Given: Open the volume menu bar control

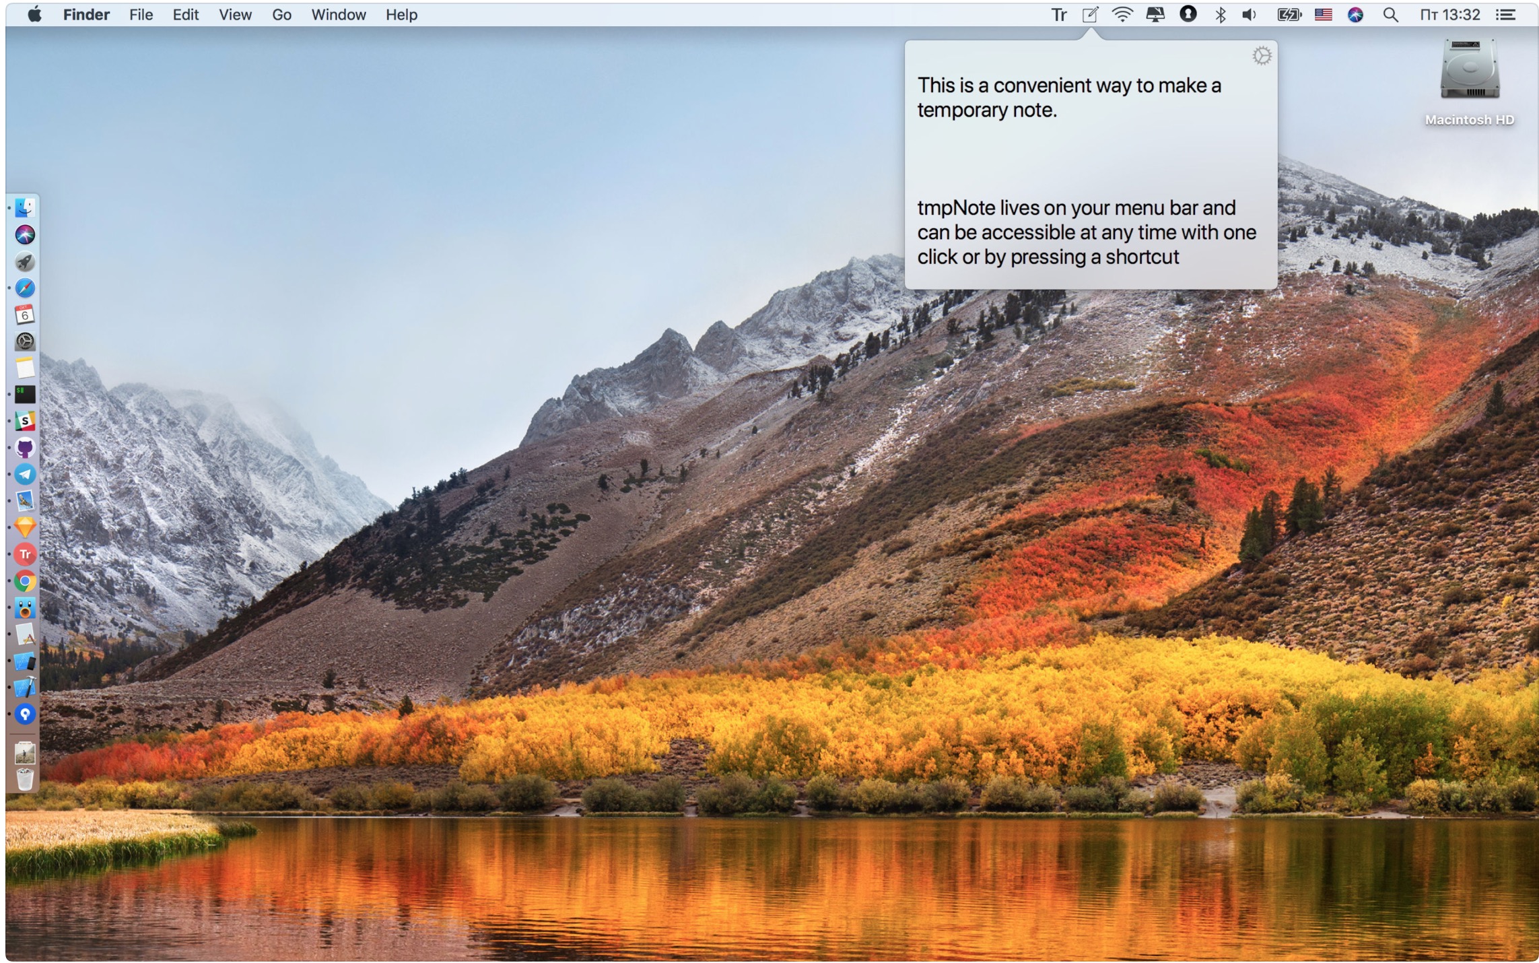Looking at the screenshot, I should click(x=1250, y=15).
